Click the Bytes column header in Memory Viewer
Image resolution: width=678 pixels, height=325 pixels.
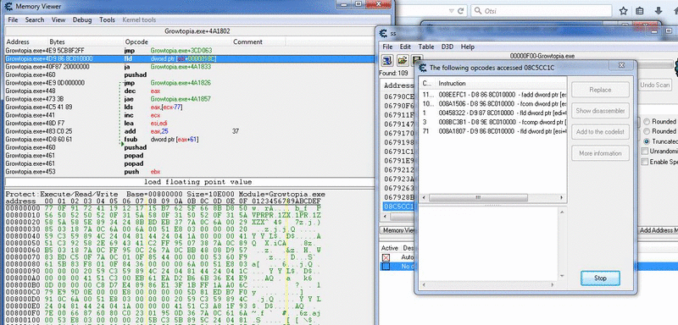pos(86,41)
